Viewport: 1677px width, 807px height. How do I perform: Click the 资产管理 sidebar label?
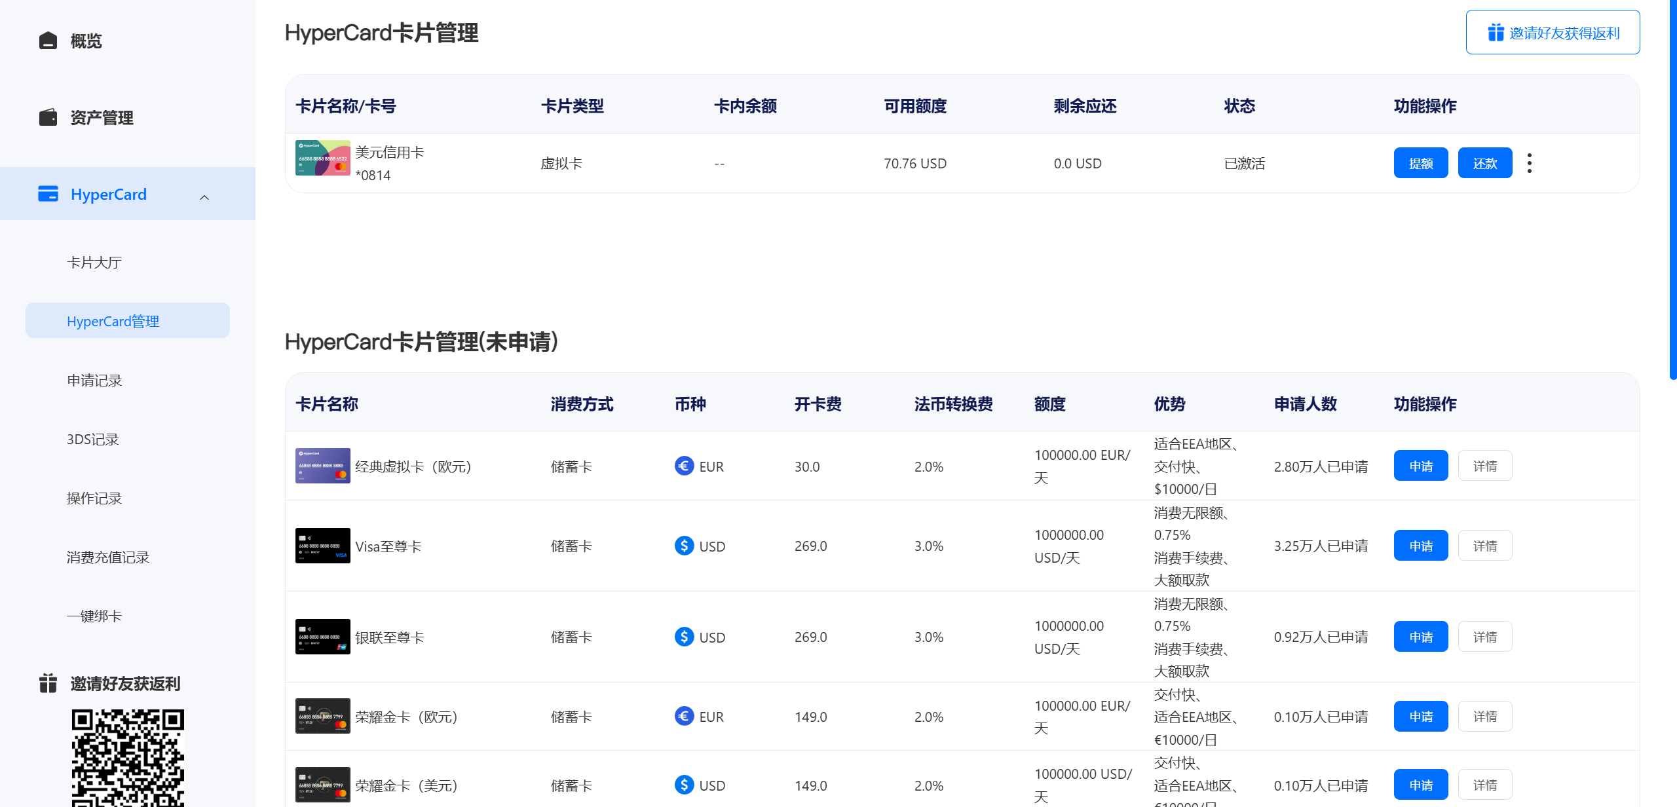pyautogui.click(x=102, y=118)
